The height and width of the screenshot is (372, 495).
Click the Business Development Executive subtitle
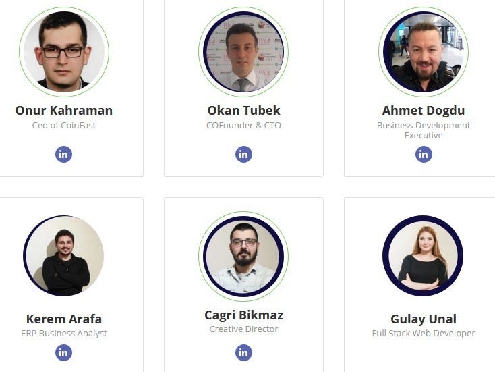424,130
